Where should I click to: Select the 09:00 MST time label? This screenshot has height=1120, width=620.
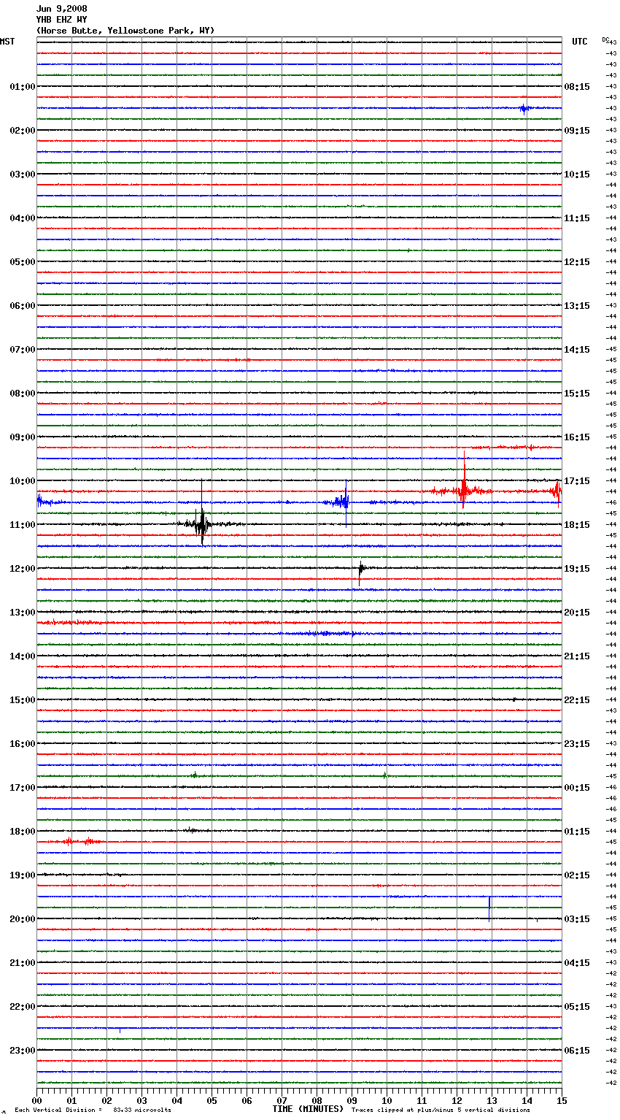point(22,437)
